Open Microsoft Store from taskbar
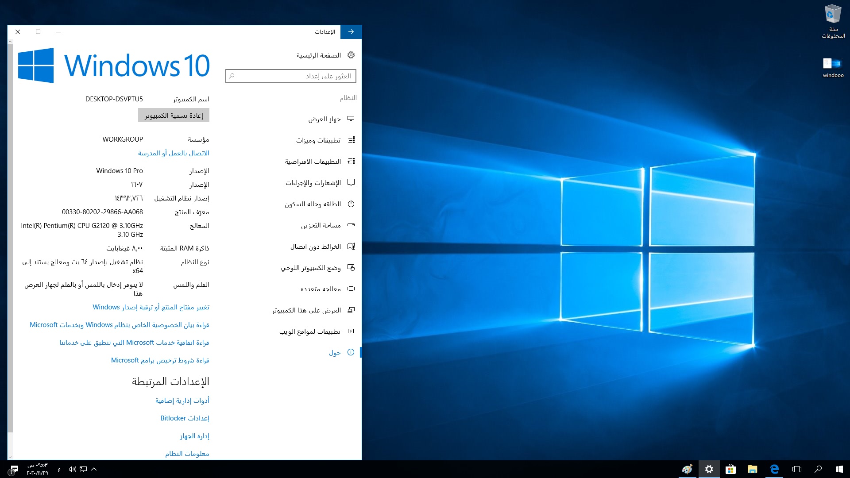 pos(730,469)
